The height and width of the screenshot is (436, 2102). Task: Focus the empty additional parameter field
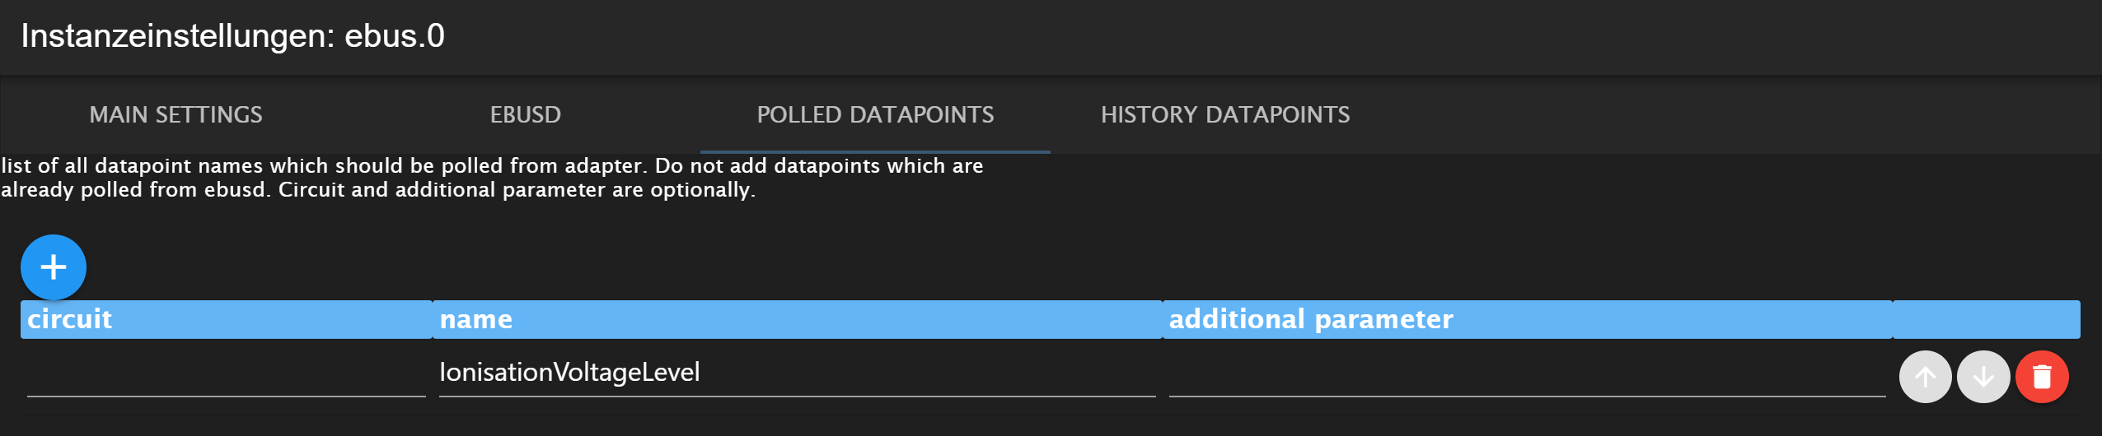click(1526, 374)
